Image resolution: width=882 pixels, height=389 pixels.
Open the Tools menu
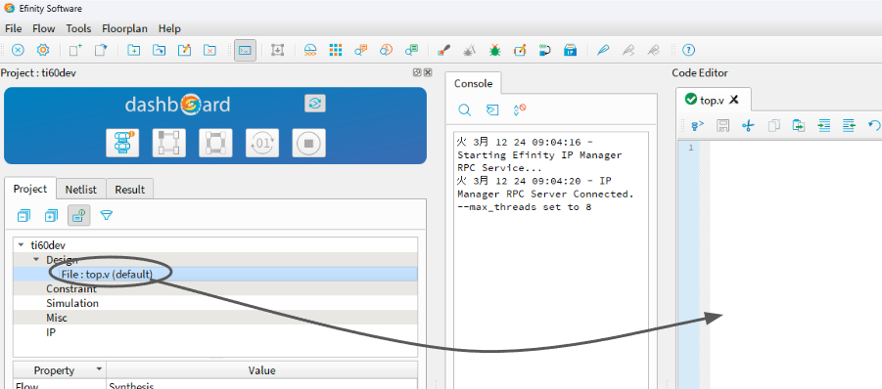tap(78, 28)
